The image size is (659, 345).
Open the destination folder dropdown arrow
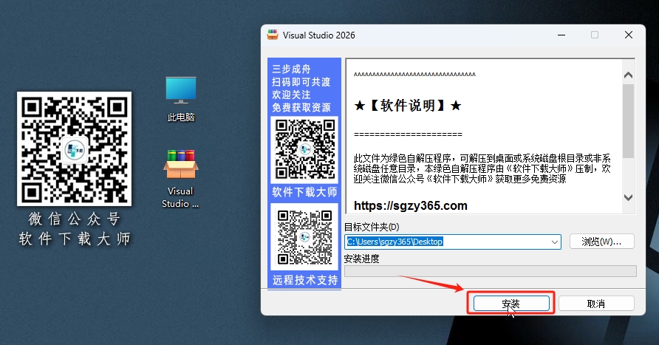pos(554,242)
